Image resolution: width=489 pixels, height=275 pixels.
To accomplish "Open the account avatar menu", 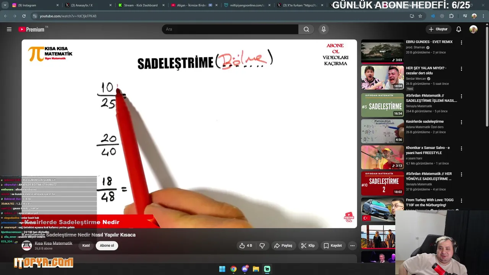I will (473, 29).
